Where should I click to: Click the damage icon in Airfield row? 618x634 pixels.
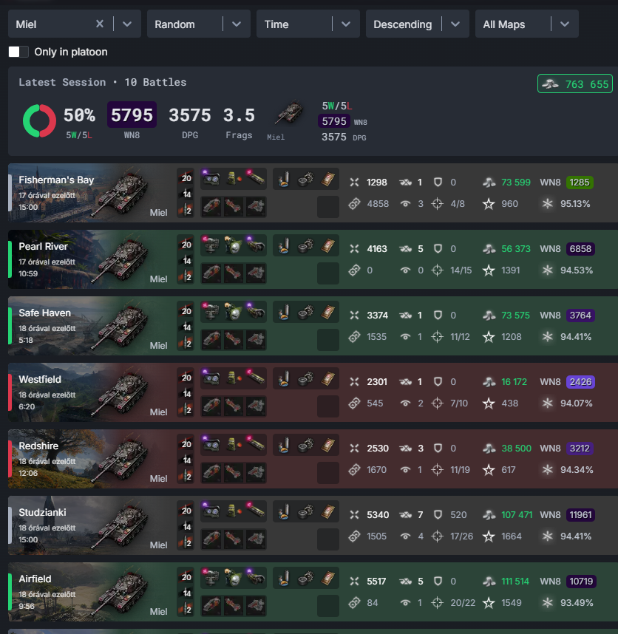coord(354,582)
